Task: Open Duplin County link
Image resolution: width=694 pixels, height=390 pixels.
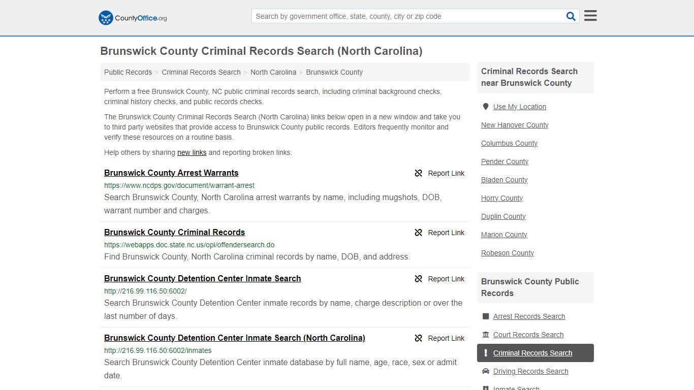Action: click(x=503, y=216)
